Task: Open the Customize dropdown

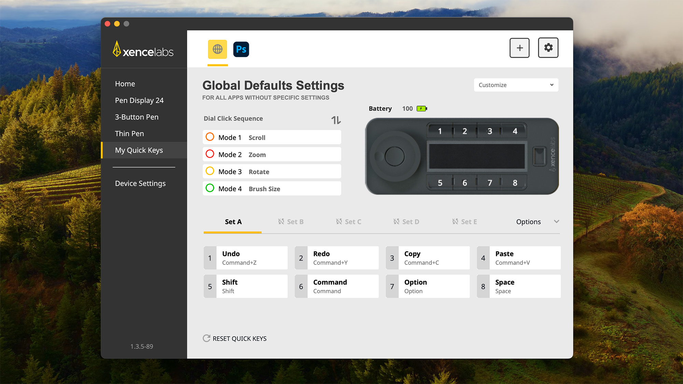Action: (516, 85)
